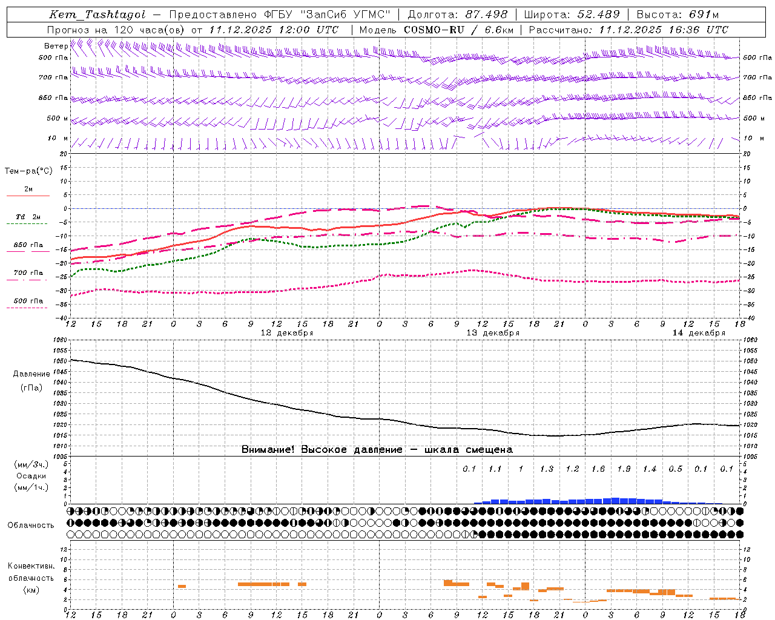Select the 'Модель COSMO-RU / 6.6км' text
The height and width of the screenshot is (620, 775).
tap(436, 30)
